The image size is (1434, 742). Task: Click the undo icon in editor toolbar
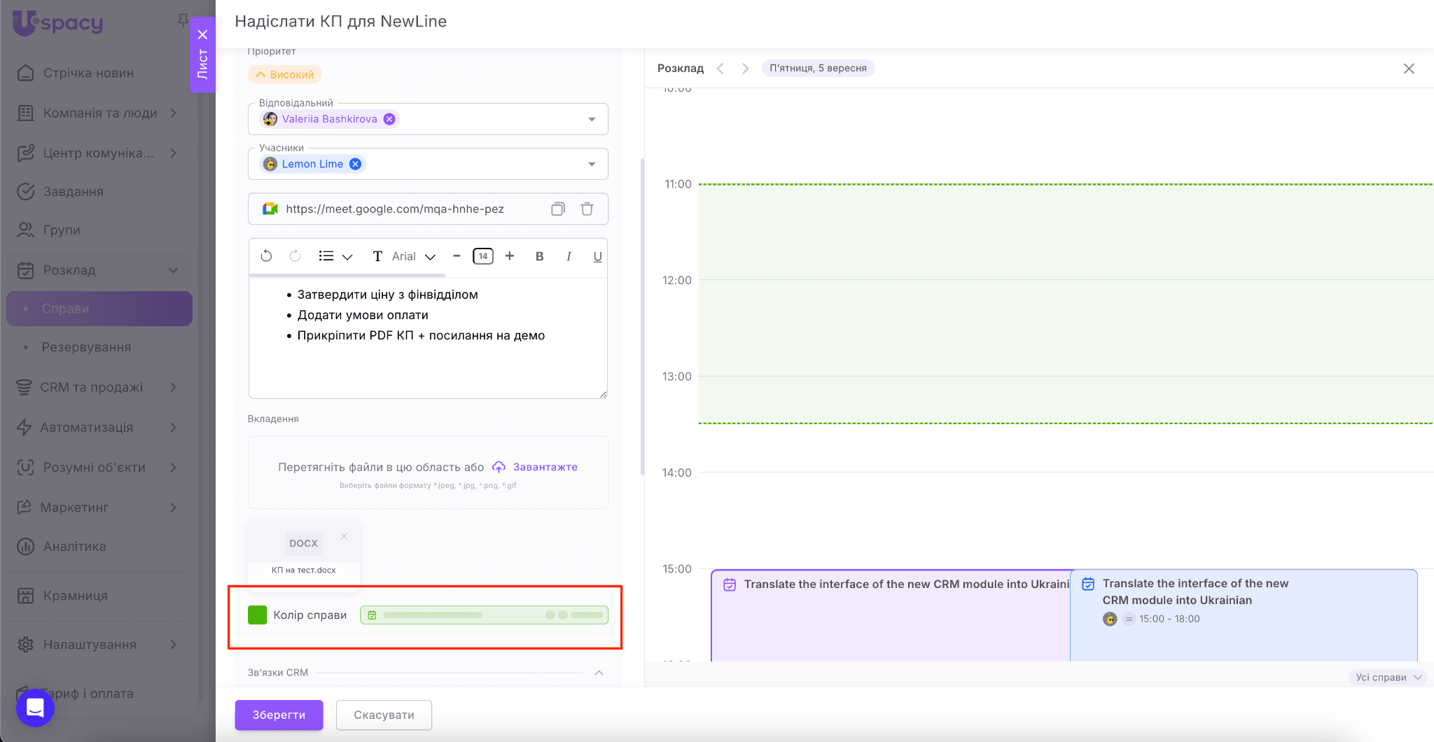pos(266,256)
